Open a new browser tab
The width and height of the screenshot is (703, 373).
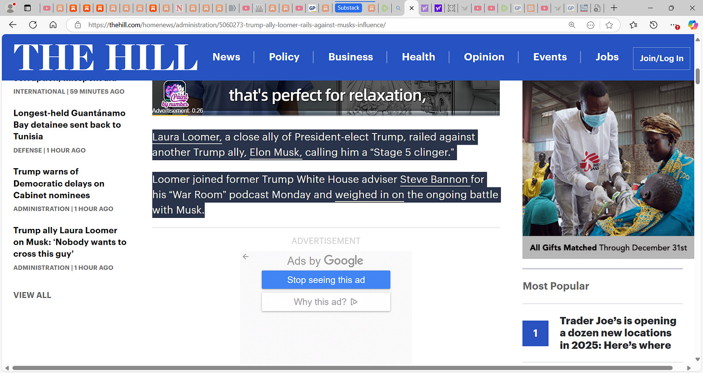(x=614, y=8)
